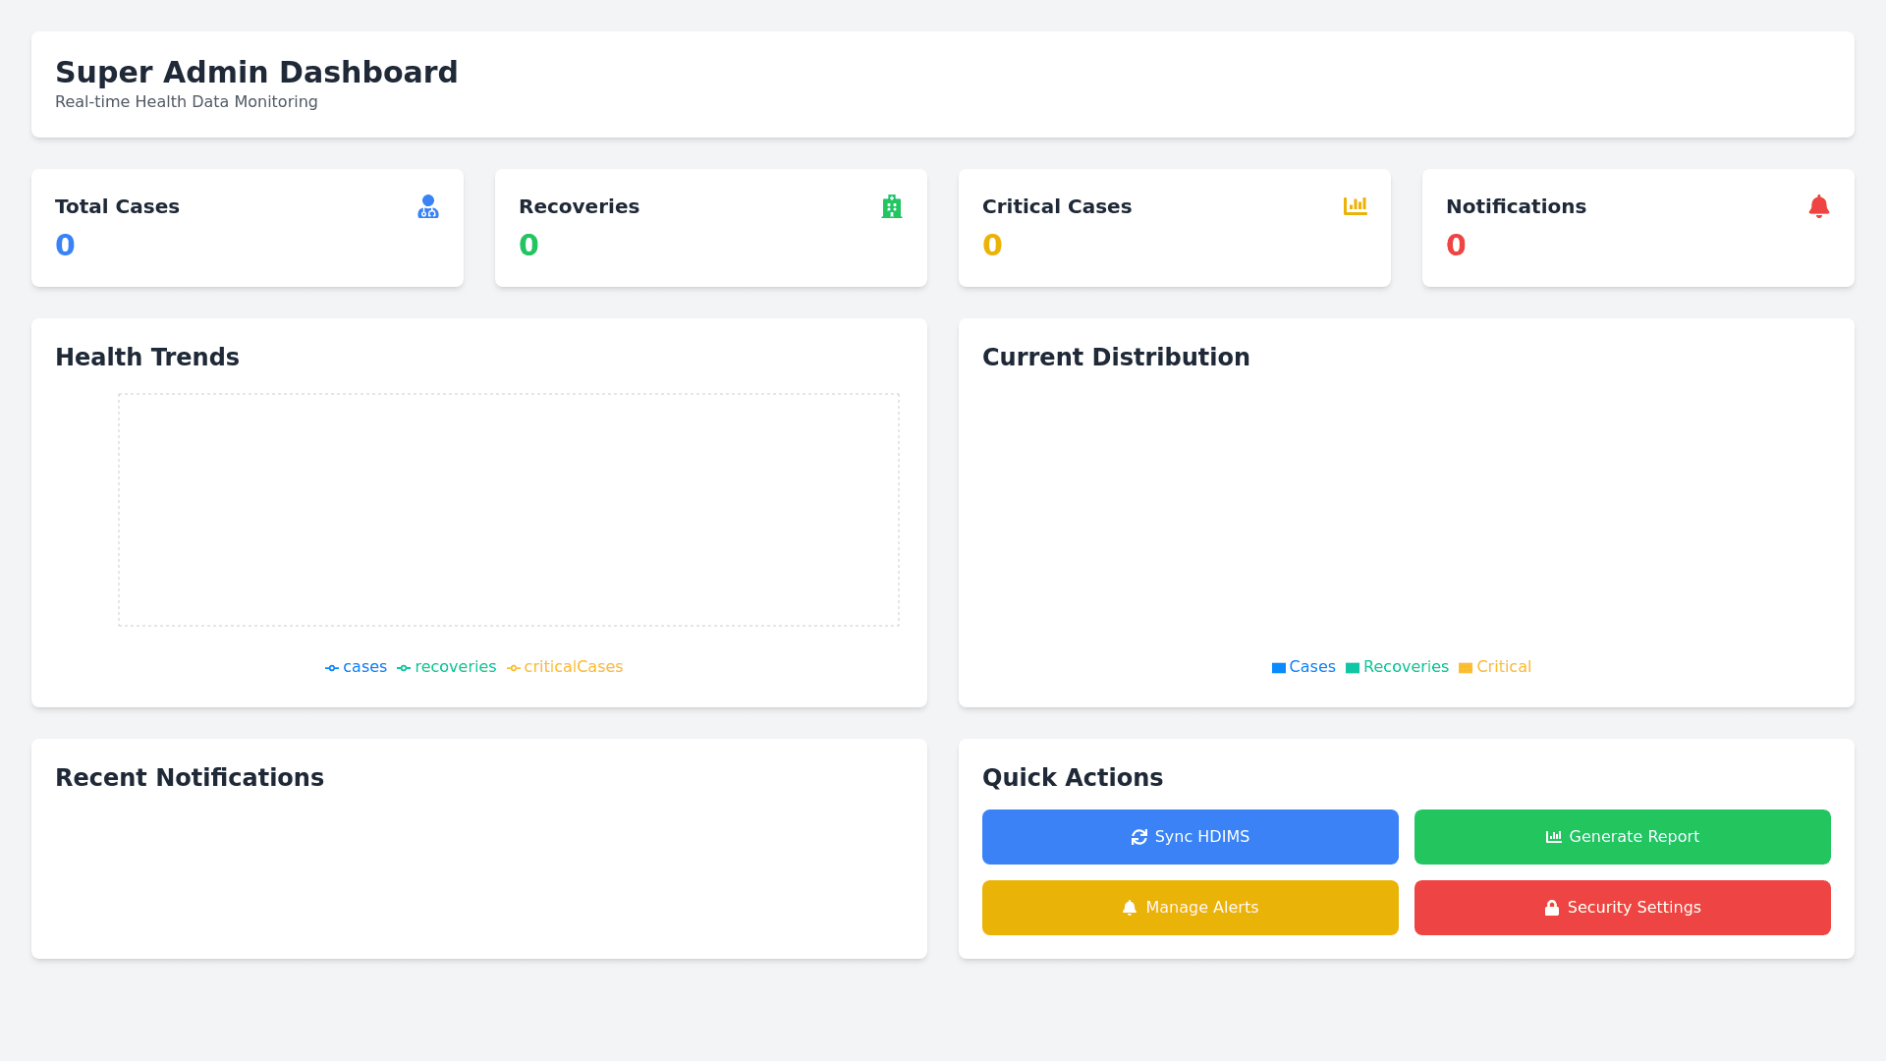Click the bell icon on Manage Alerts
Screen dimensions: 1886x1061
click(1130, 908)
